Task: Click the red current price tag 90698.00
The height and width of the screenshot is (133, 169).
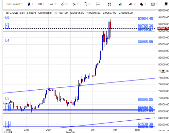Action: [163, 28]
